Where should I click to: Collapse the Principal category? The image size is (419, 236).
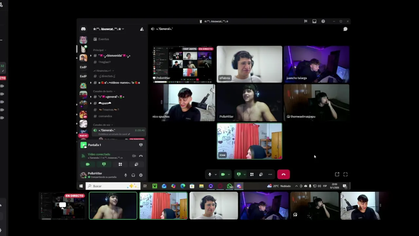click(100, 50)
